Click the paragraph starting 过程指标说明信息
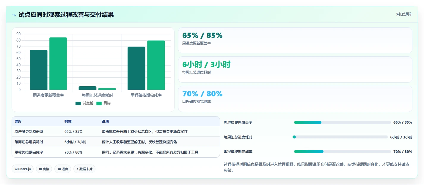The height and width of the screenshot is (185, 424). coord(316,167)
